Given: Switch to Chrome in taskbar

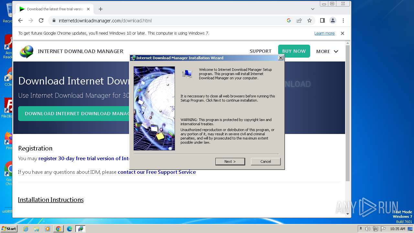Looking at the screenshot, I should point(58,229).
